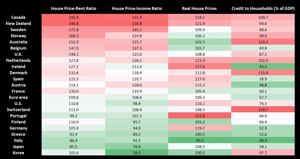The image size is (300, 159).
Task: Click New Zealand's price-income value 156.8
Action: point(136,24)
